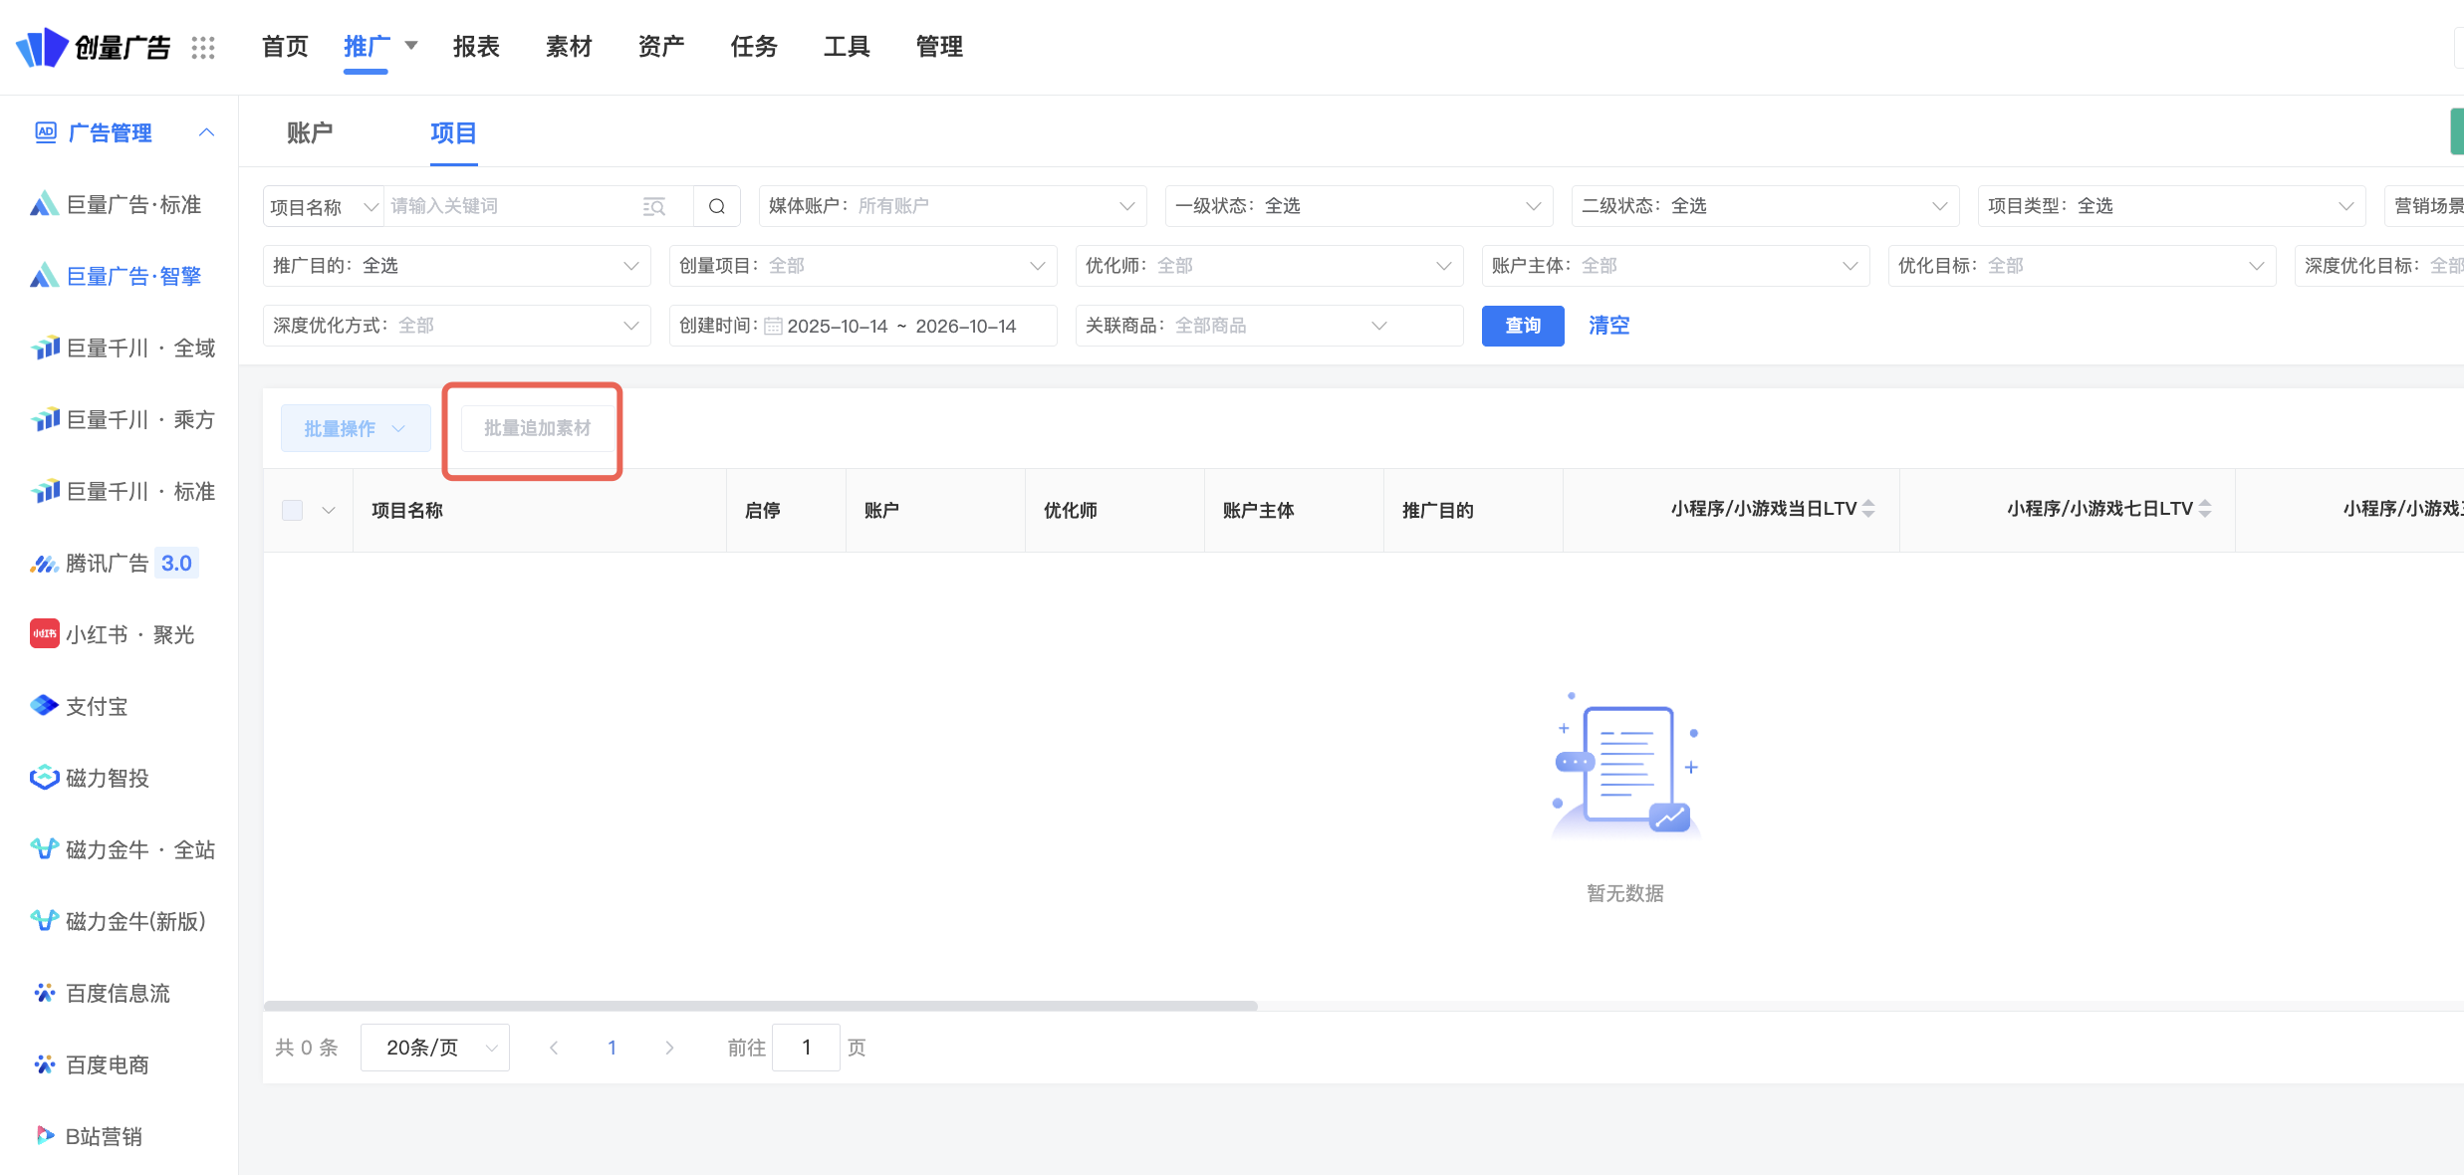Screen dimensions: 2464x1175
Task: Open the 一级状态 dropdown
Action: coord(1358,206)
